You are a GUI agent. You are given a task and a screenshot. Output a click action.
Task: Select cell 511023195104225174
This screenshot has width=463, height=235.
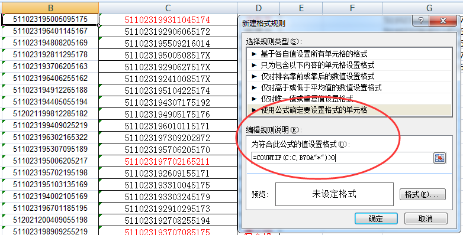click(168, 90)
